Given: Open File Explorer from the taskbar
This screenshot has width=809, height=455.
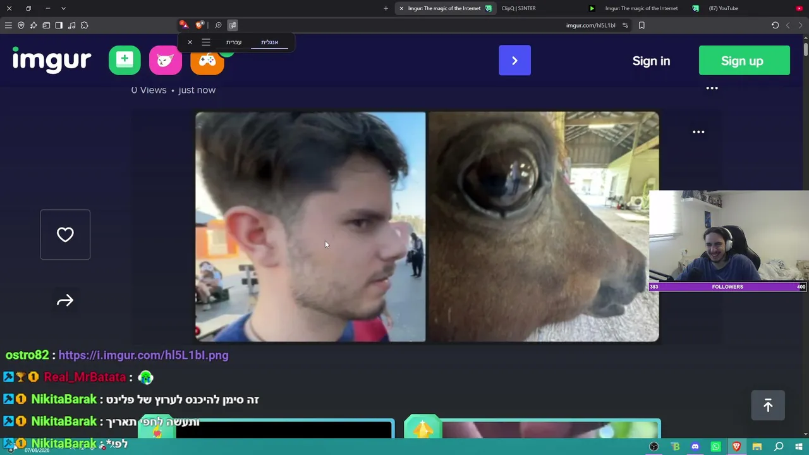Looking at the screenshot, I should [757, 447].
